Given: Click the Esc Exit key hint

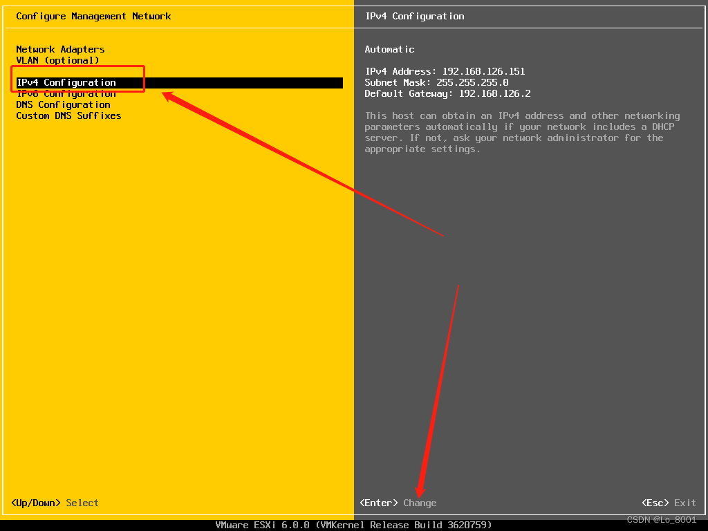Looking at the screenshot, I should coord(668,503).
